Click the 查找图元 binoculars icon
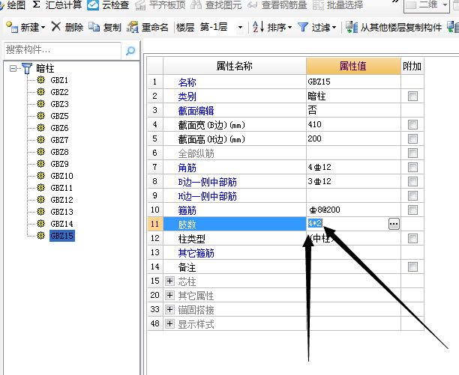The width and height of the screenshot is (459, 375). [x=196, y=5]
